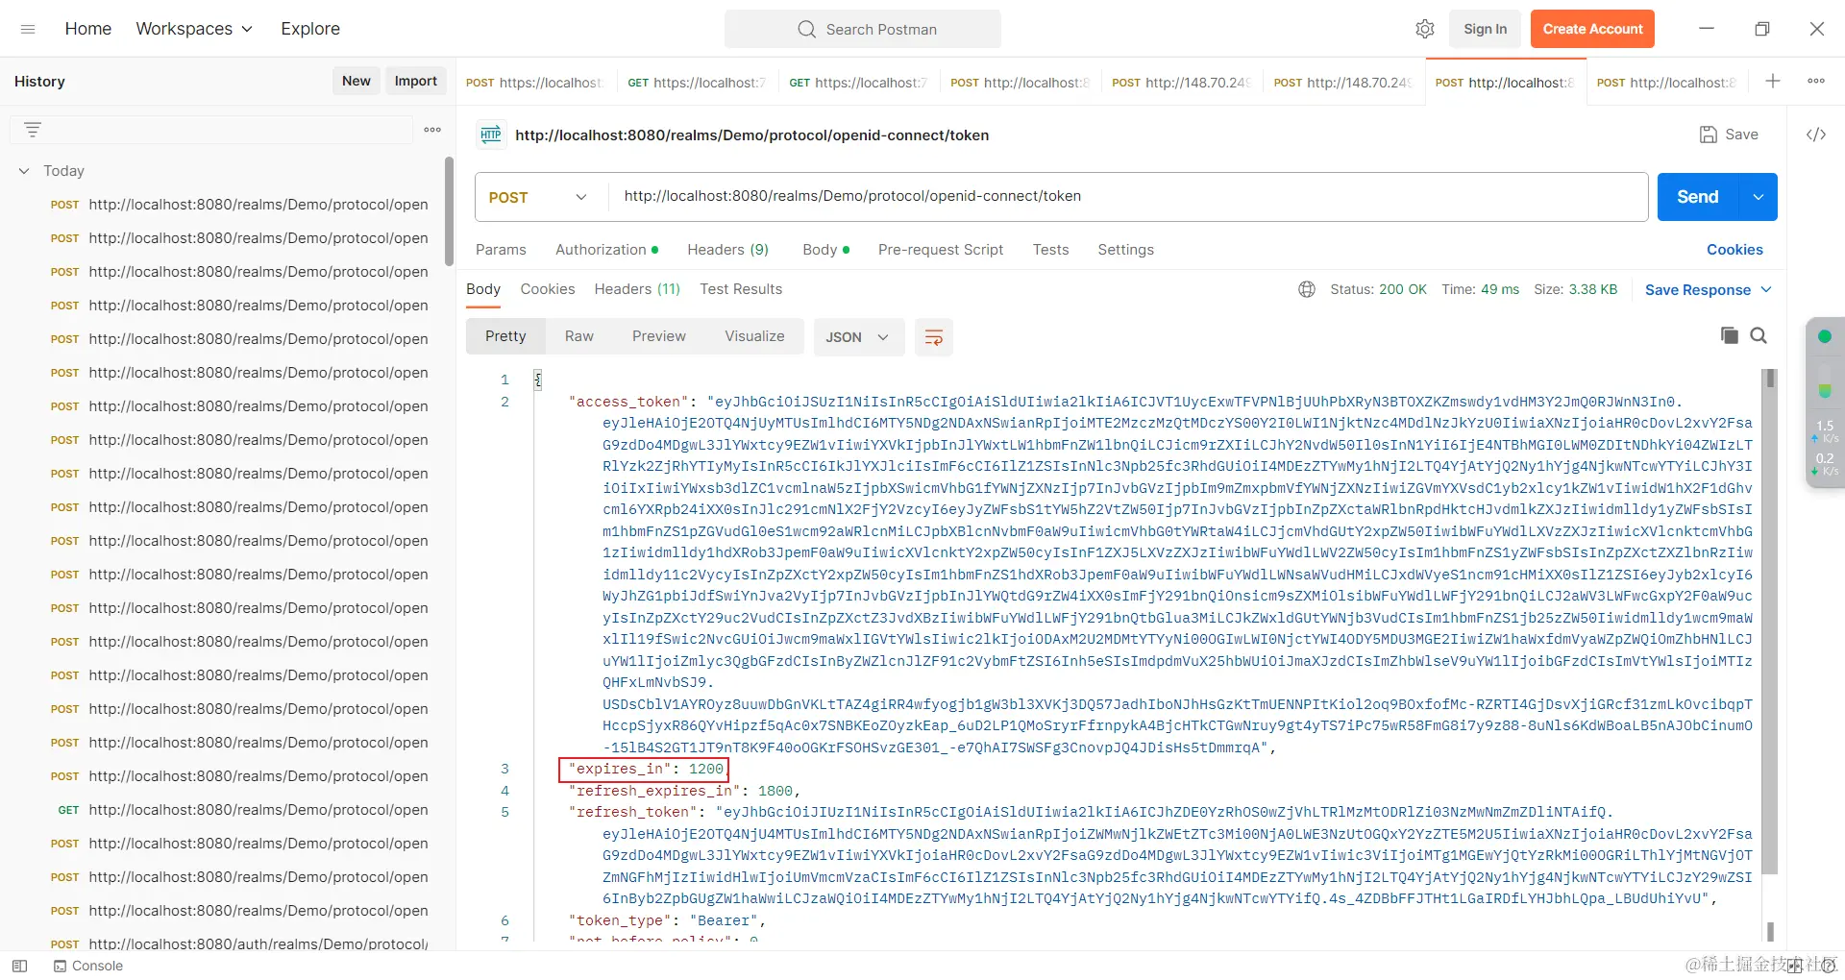
Task: Click the request URL input field
Action: click(x=1128, y=197)
